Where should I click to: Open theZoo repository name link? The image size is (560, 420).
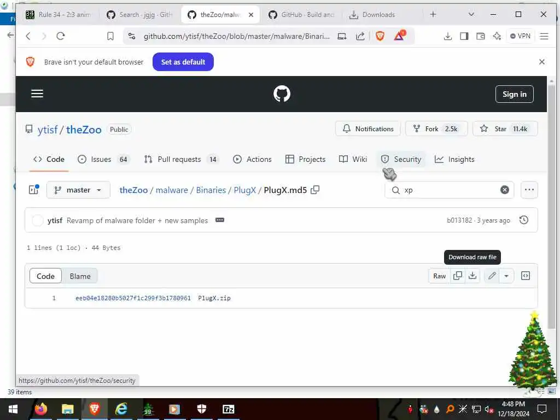click(x=84, y=130)
